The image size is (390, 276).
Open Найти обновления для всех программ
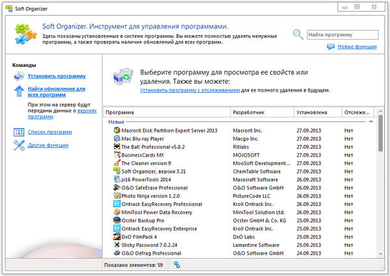click(56, 91)
